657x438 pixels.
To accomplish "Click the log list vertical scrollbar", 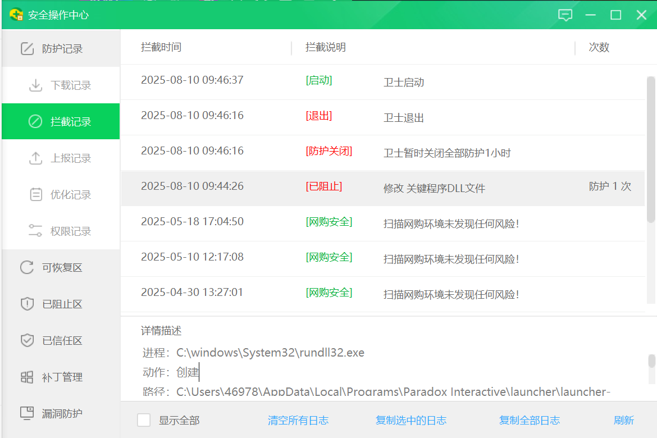I will (651, 152).
